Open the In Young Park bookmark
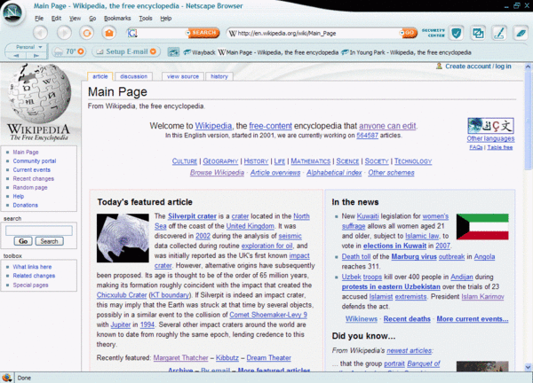 point(406,52)
